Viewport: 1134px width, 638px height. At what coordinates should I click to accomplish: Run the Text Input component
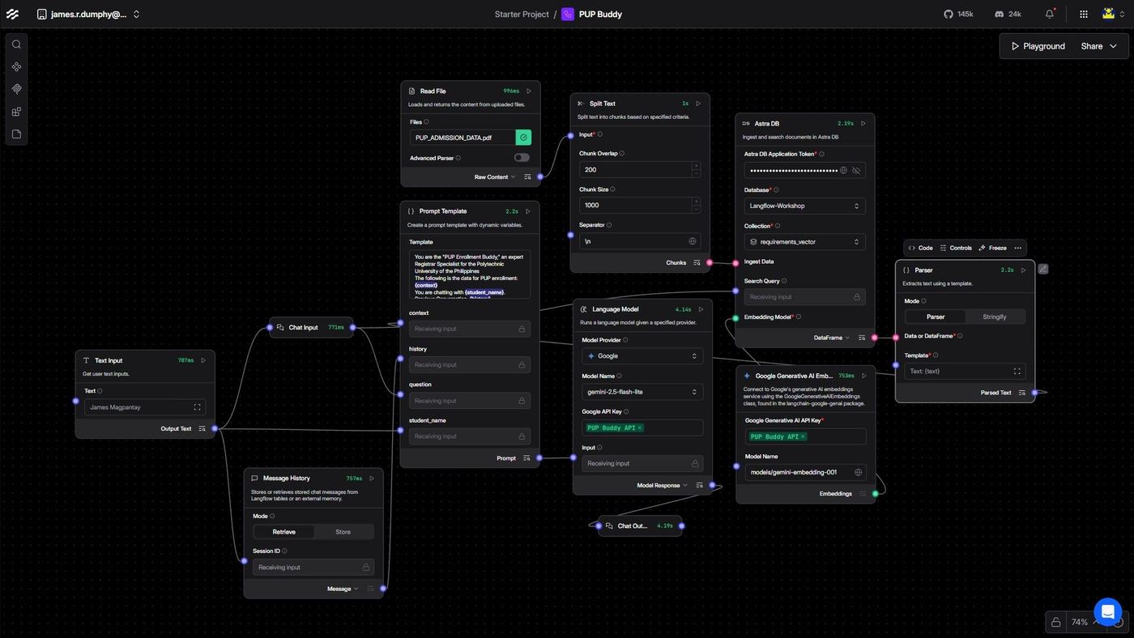click(x=203, y=360)
